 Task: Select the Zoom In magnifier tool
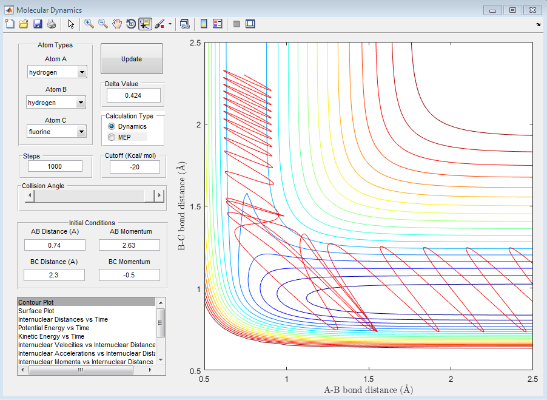coord(89,24)
